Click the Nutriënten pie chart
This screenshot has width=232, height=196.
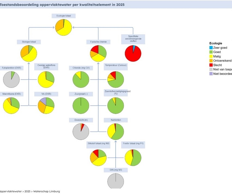click(x=116, y=131)
